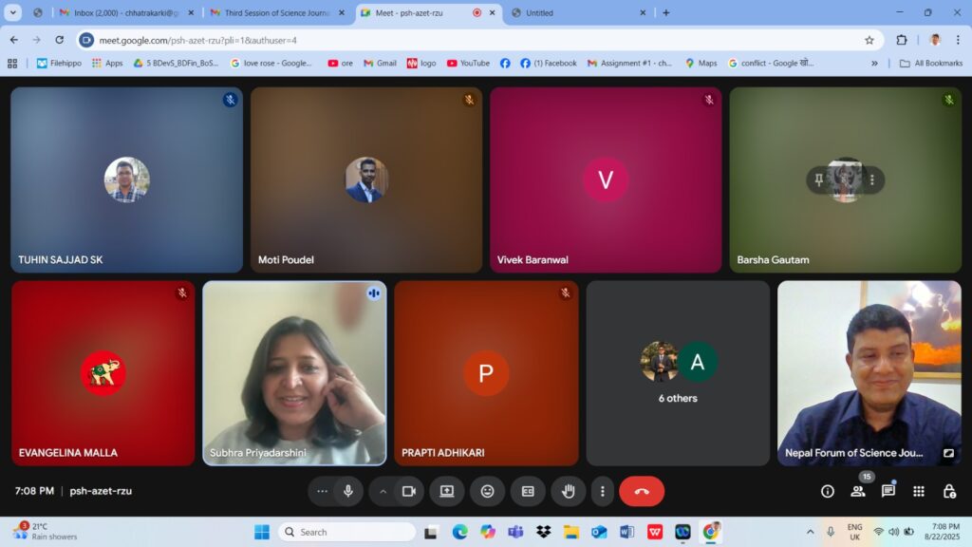Open clock and date 7:08 PM
972x547 pixels.
point(943,532)
